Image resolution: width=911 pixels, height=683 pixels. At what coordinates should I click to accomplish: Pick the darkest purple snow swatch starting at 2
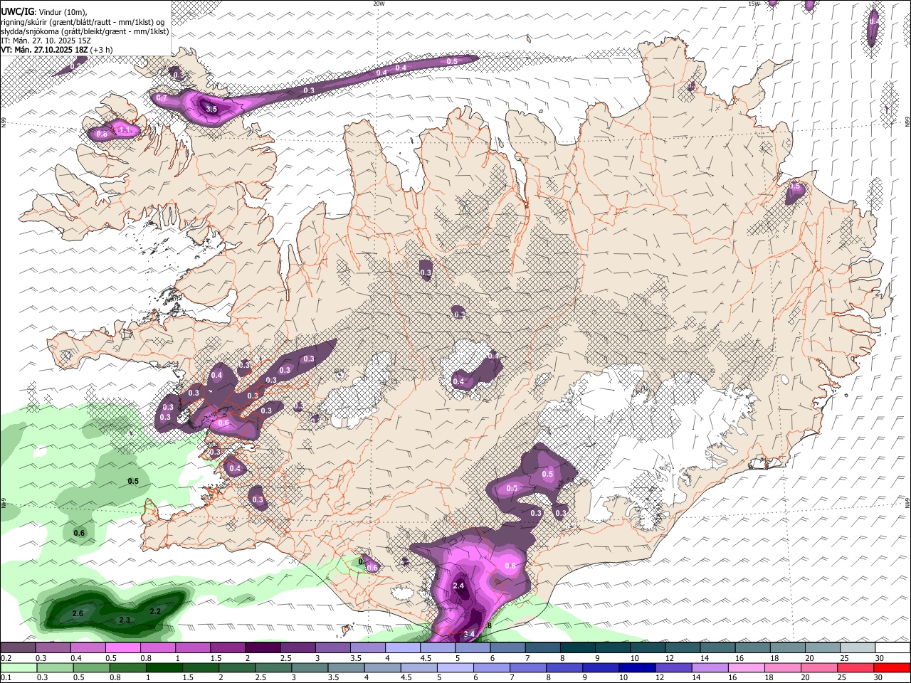[x=262, y=647]
